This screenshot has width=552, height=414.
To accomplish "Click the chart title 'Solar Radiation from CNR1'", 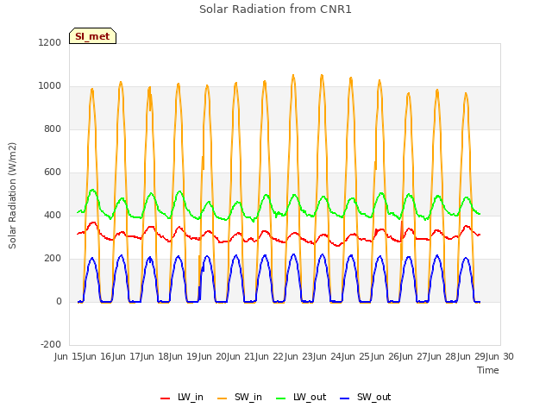I will 275,9.
